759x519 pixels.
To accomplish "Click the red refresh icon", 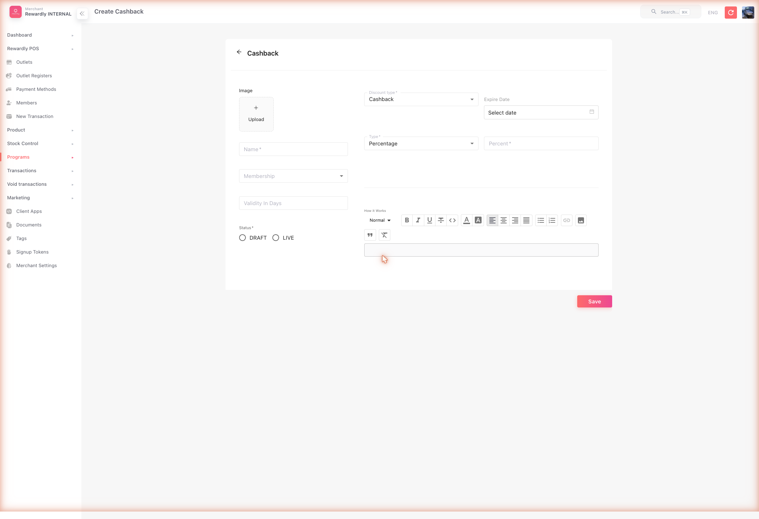I will pyautogui.click(x=731, y=13).
